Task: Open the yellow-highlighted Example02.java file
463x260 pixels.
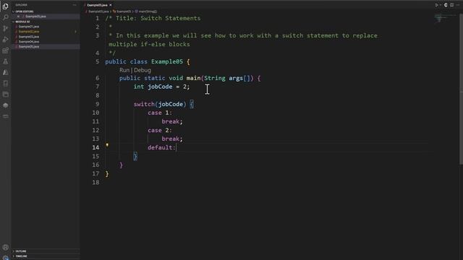Action: coord(29,32)
